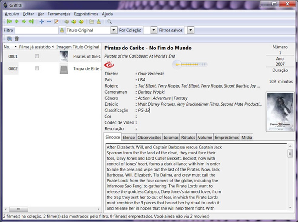Switch to the Volume tab
Image resolution: width=298 pixels, height=222 pixels.
pos(205,138)
